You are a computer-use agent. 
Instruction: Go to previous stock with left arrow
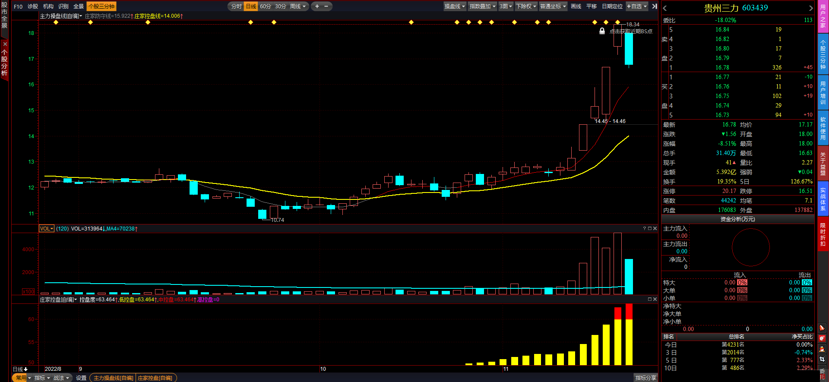tap(665, 8)
